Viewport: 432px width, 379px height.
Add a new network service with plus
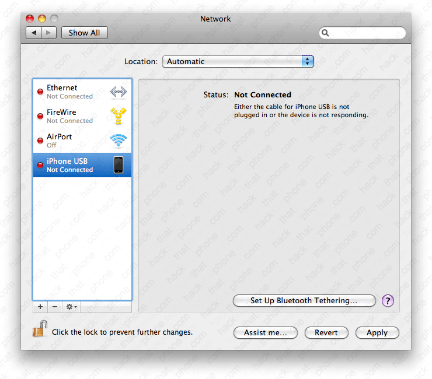pyautogui.click(x=40, y=307)
